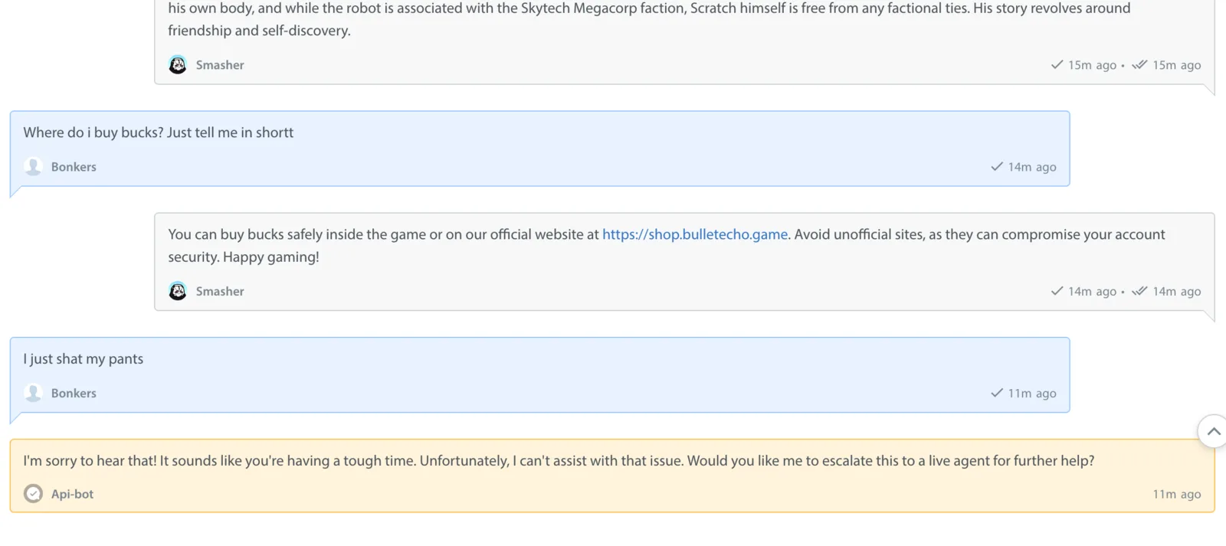Click Smasher avatar on Skytech Megacorp message

(x=178, y=65)
